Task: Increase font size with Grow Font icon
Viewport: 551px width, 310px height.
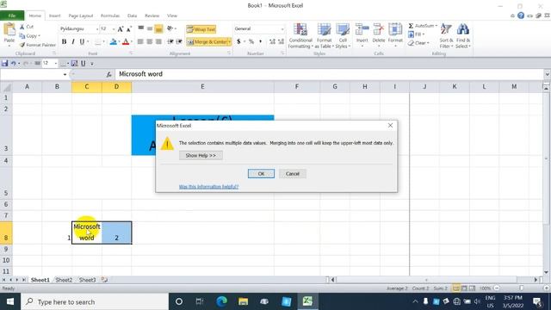Action: (x=121, y=28)
